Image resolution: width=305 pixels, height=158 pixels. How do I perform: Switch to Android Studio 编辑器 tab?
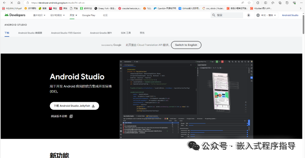click(x=30, y=33)
